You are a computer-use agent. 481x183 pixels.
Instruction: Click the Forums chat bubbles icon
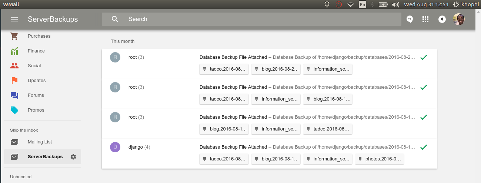pos(14,95)
